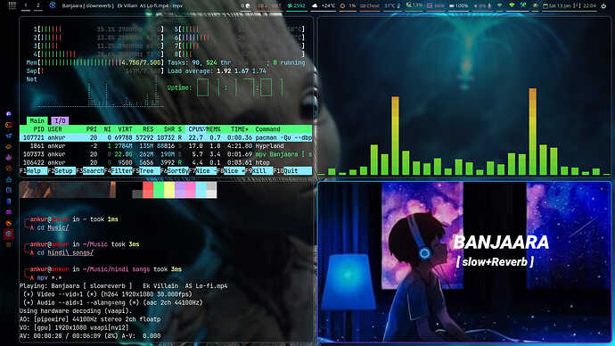Screen dimensions: 615x346
Task: Sort htop by TIME+ column header
Action: click(x=239, y=129)
